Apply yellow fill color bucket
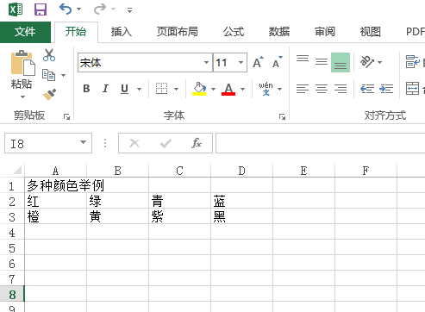425x312 pixels. click(199, 89)
